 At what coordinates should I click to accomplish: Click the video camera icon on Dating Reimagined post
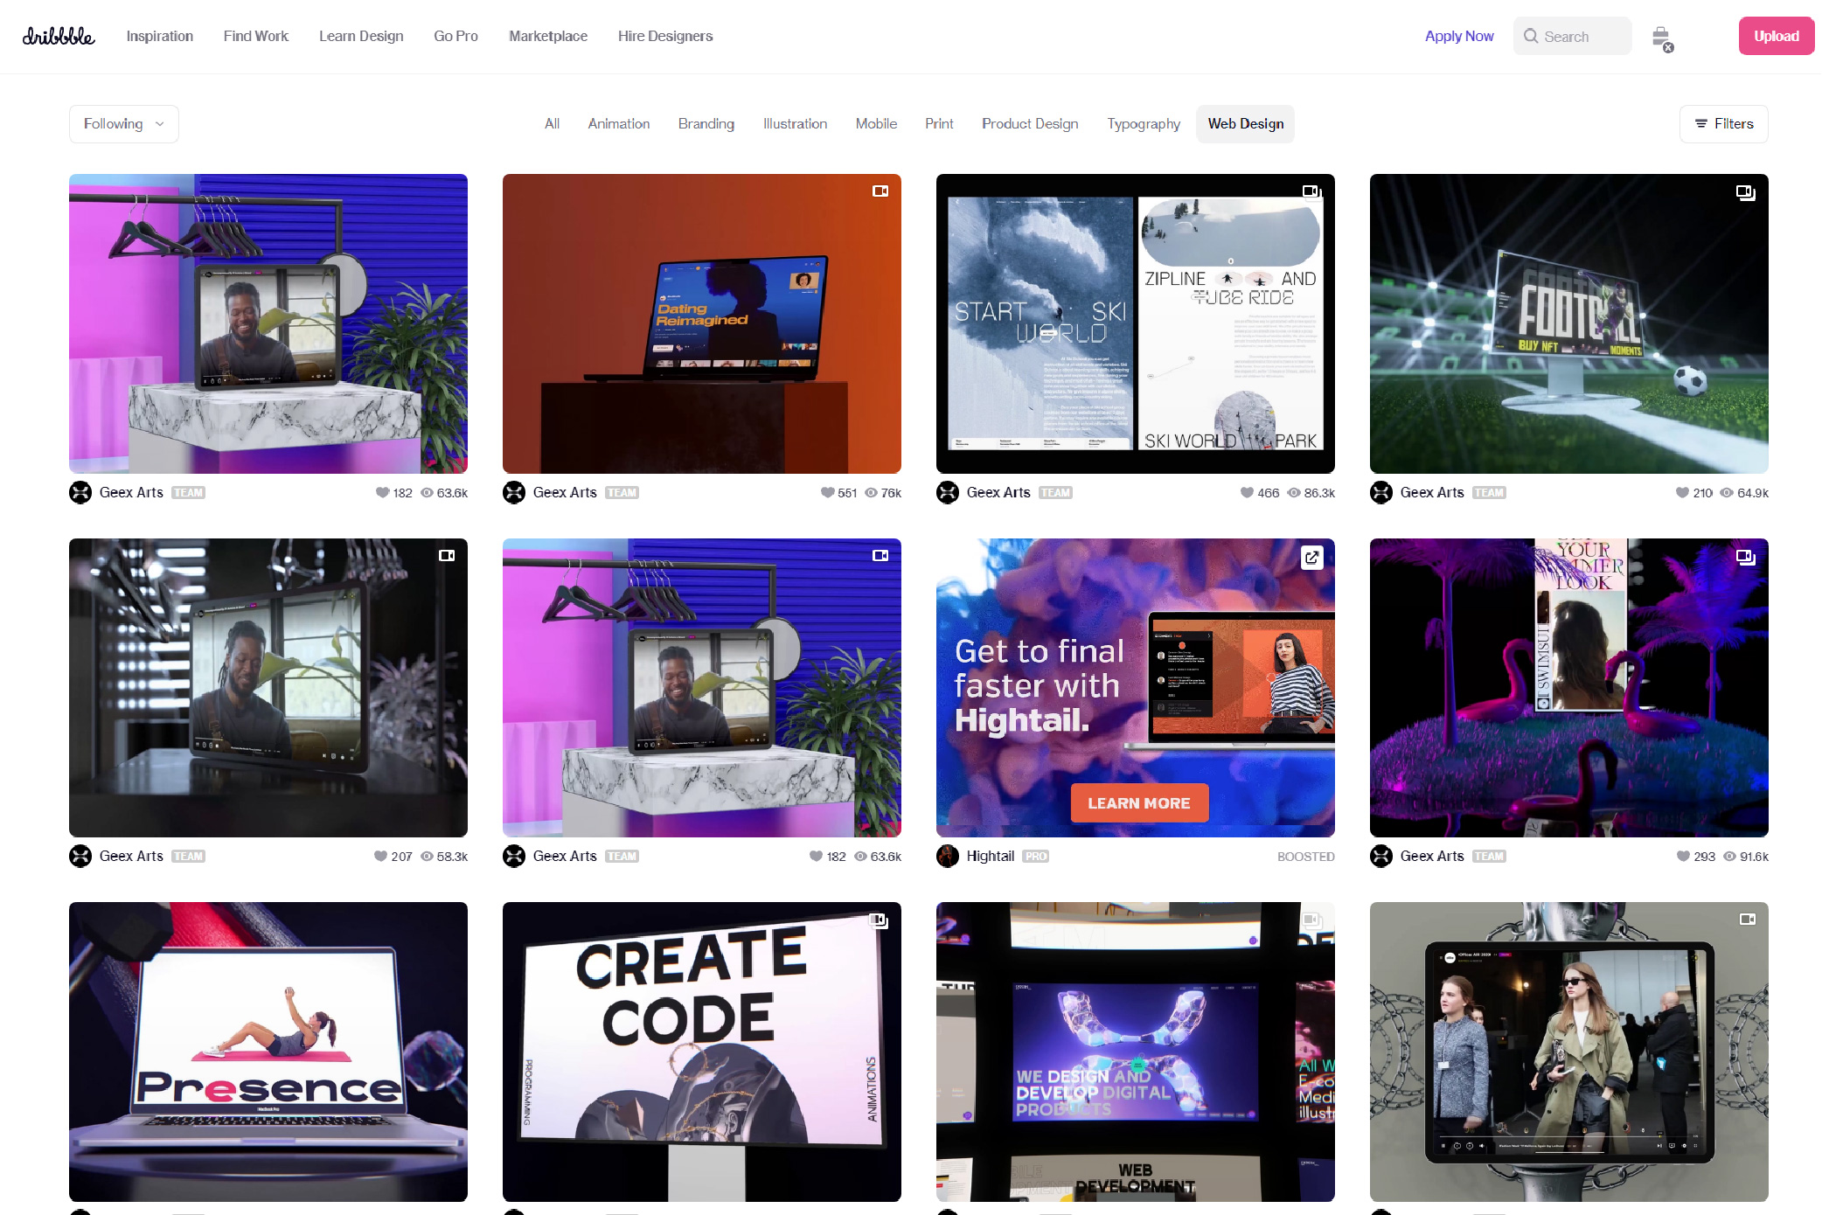click(881, 191)
